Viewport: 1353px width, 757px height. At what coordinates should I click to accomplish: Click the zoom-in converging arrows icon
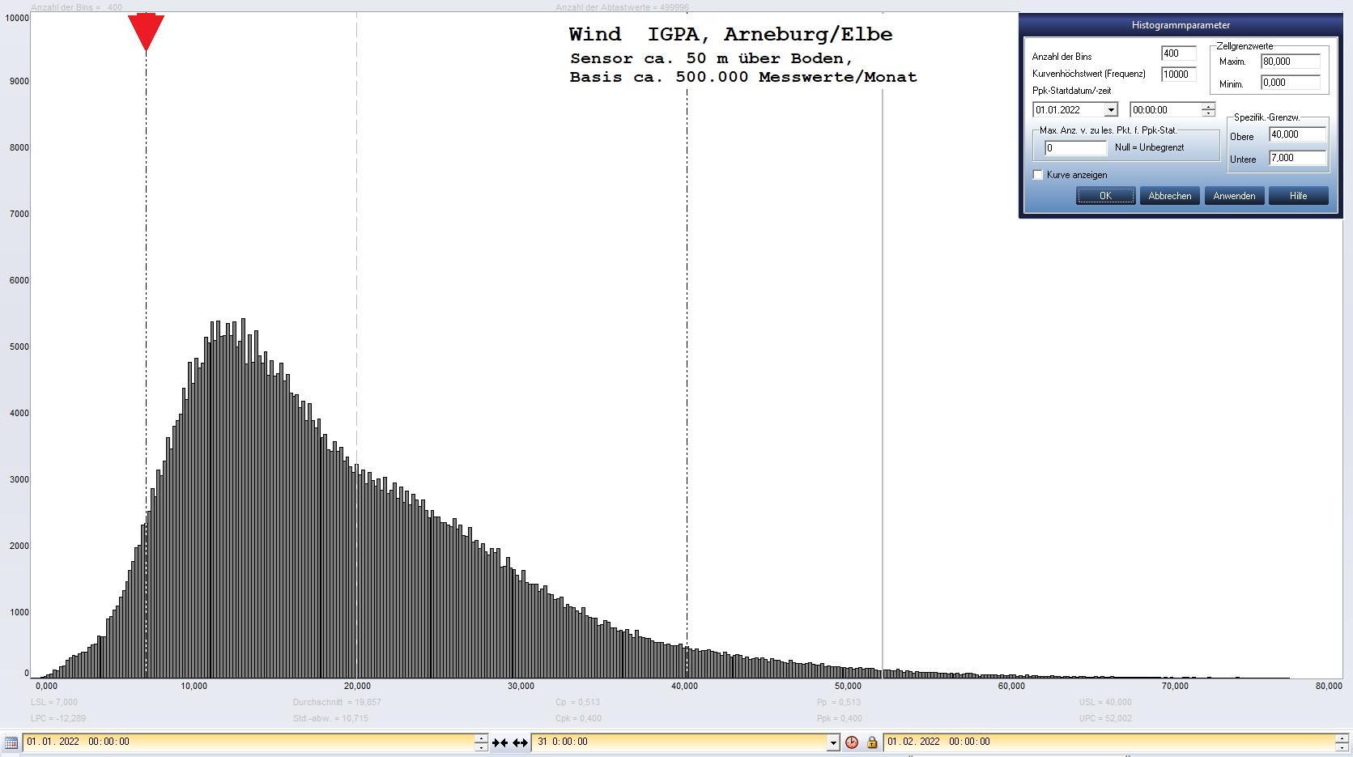click(500, 742)
